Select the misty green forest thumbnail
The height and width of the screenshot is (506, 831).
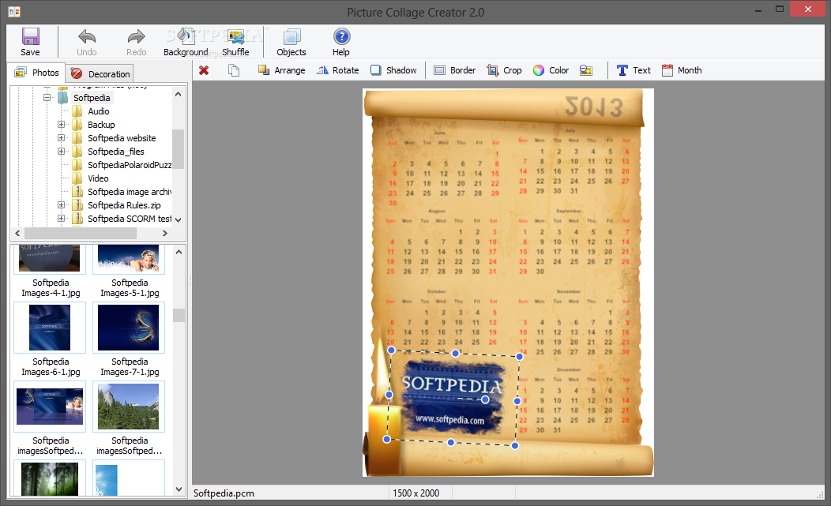[50, 478]
